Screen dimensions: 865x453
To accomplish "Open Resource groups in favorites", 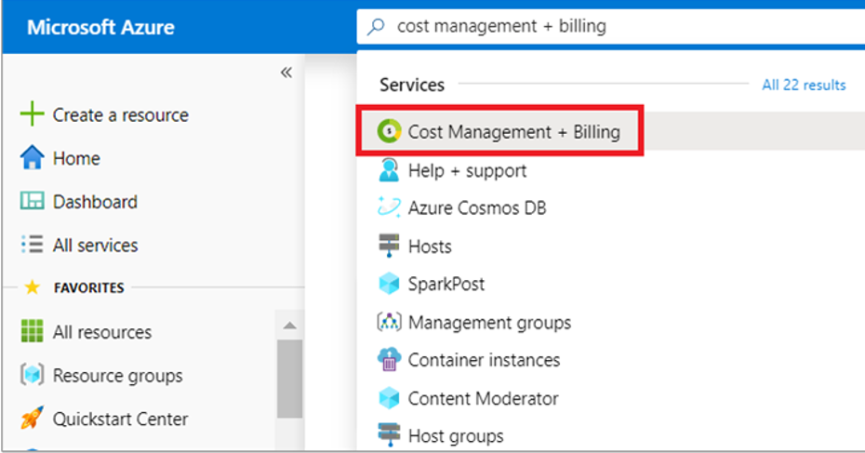I will 117,376.
